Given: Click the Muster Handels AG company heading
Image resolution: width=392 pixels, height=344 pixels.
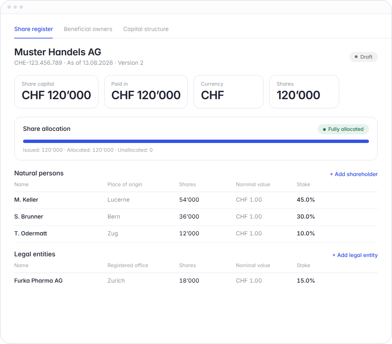Looking at the screenshot, I should coord(58,52).
